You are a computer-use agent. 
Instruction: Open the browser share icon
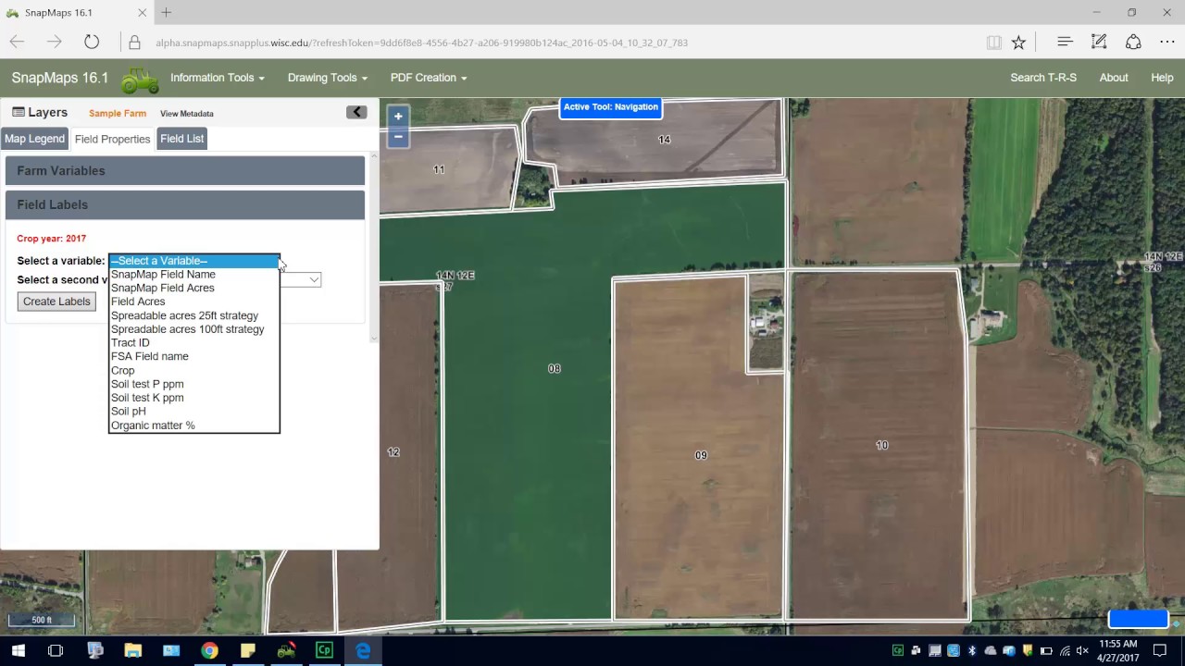1133,42
